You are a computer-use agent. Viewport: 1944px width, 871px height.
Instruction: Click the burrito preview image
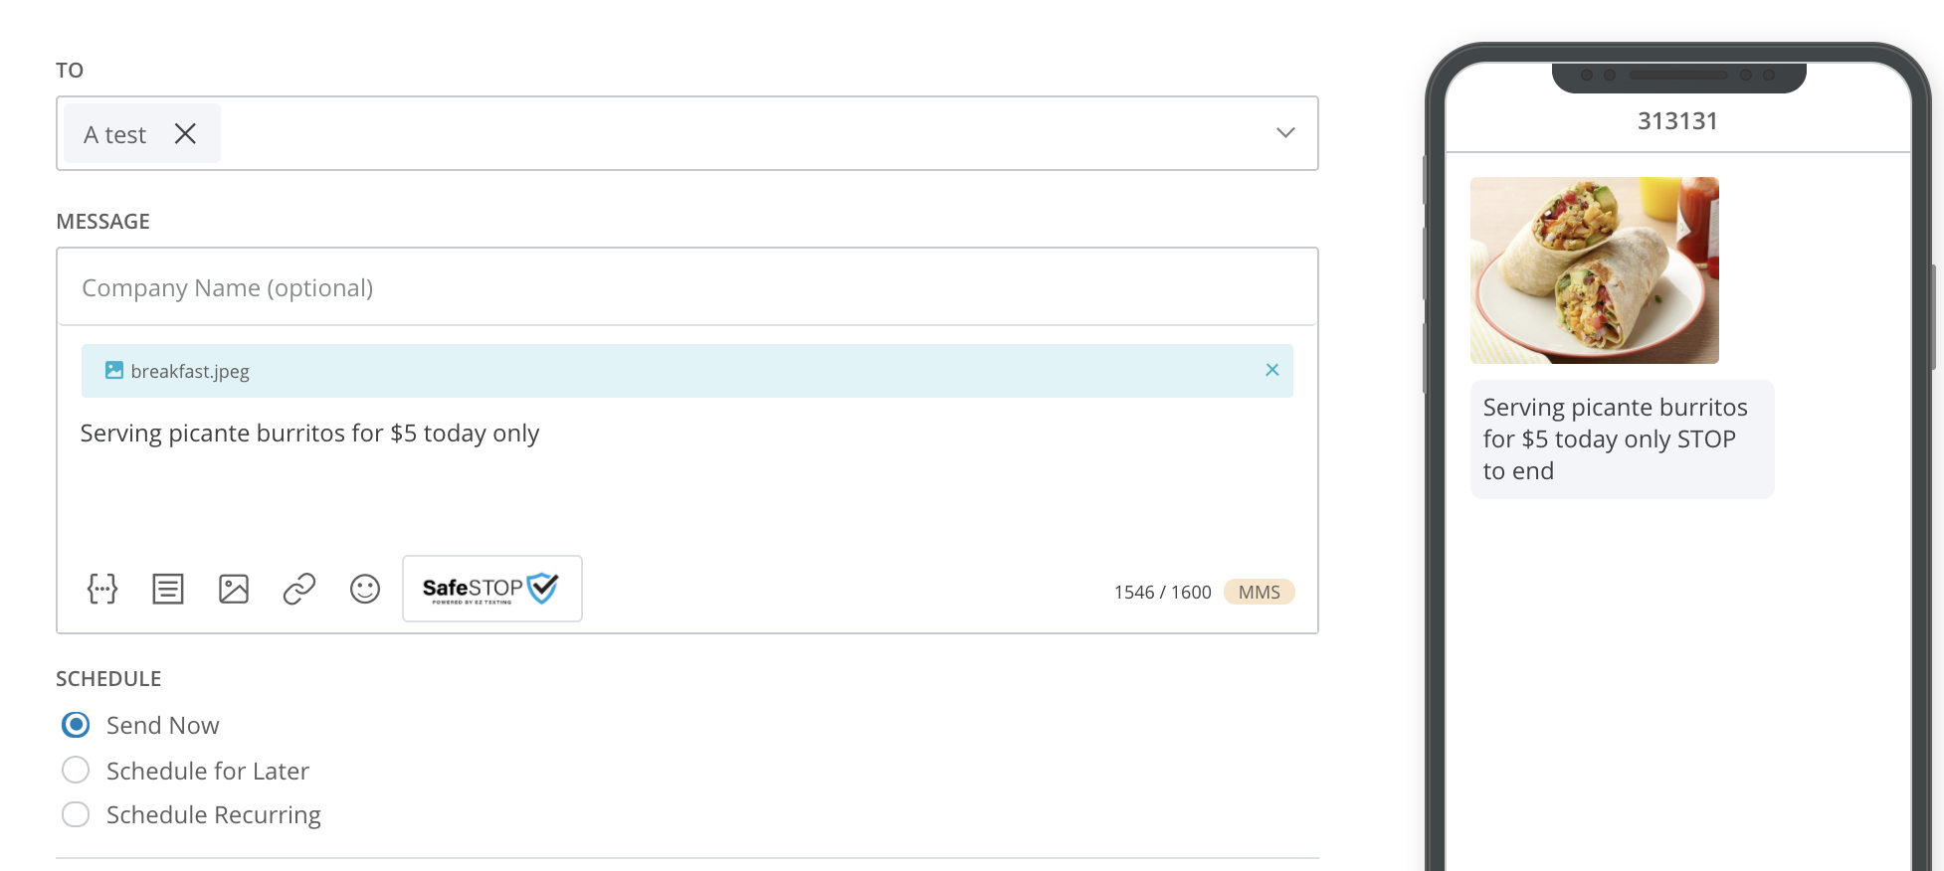tap(1595, 270)
